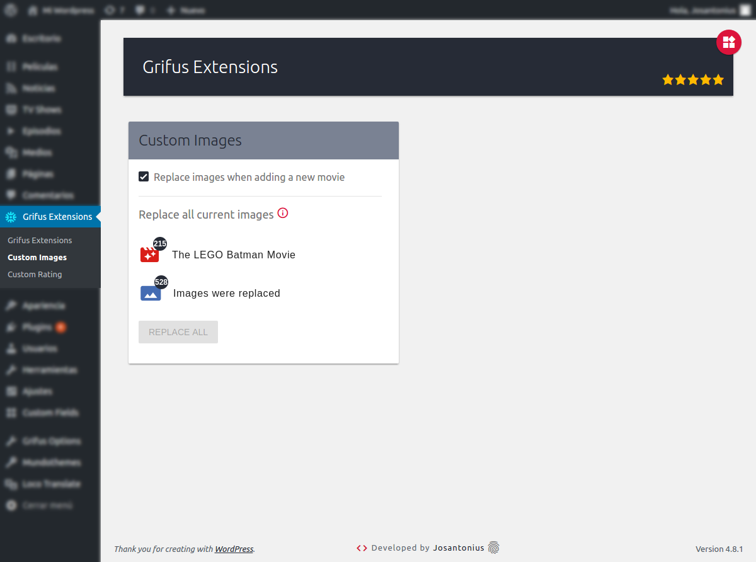Open the Custom Rating submenu item
This screenshot has height=562, width=756.
(35, 274)
